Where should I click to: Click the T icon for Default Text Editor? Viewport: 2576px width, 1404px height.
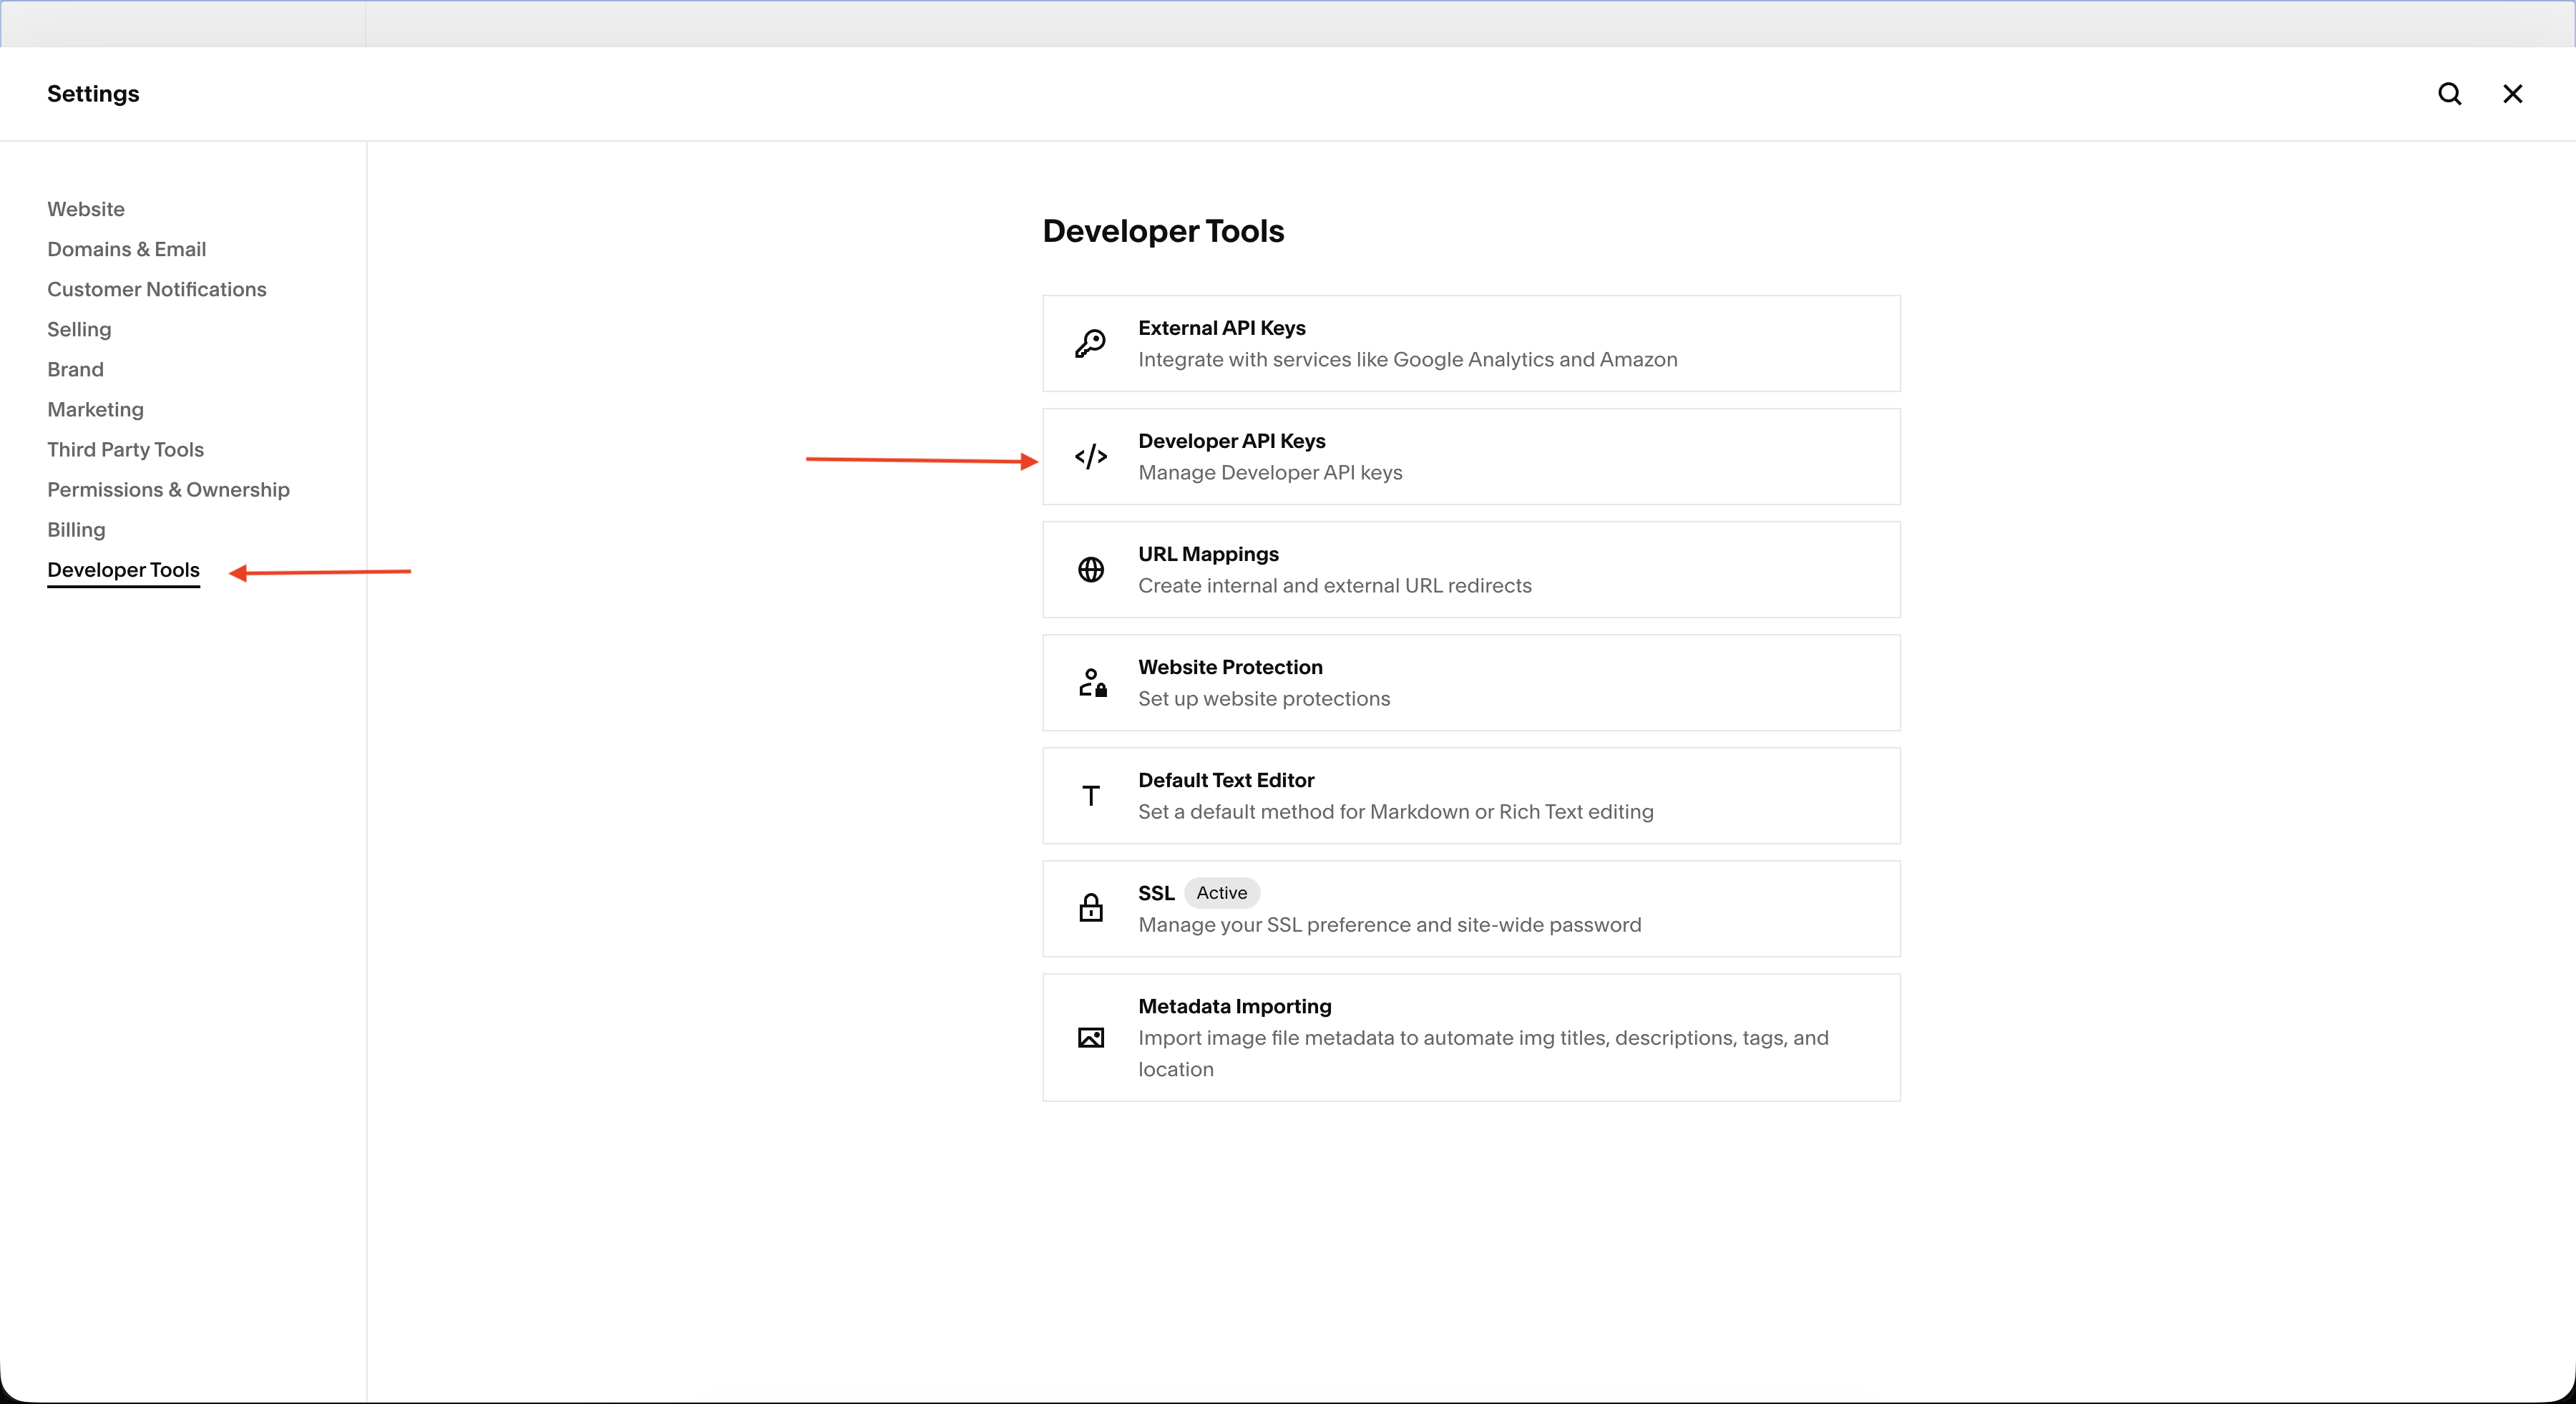click(x=1090, y=795)
